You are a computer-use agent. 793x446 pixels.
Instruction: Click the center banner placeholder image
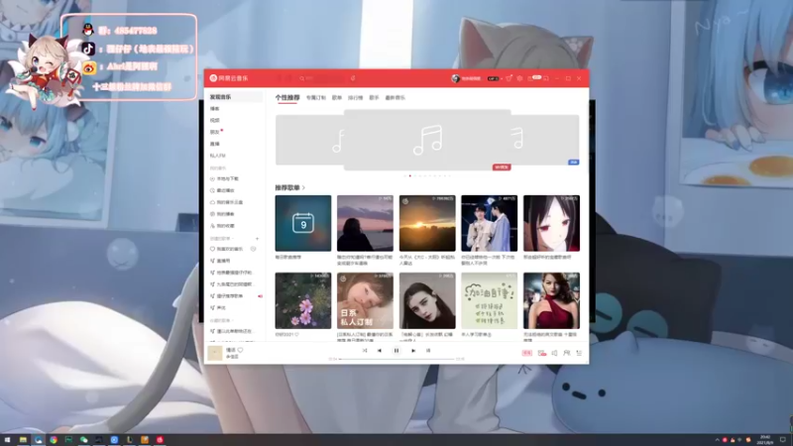click(x=427, y=140)
